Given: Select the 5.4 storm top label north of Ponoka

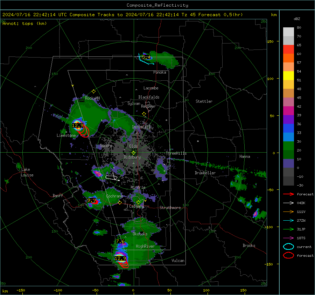Looking at the screenshot, I should point(146,57).
